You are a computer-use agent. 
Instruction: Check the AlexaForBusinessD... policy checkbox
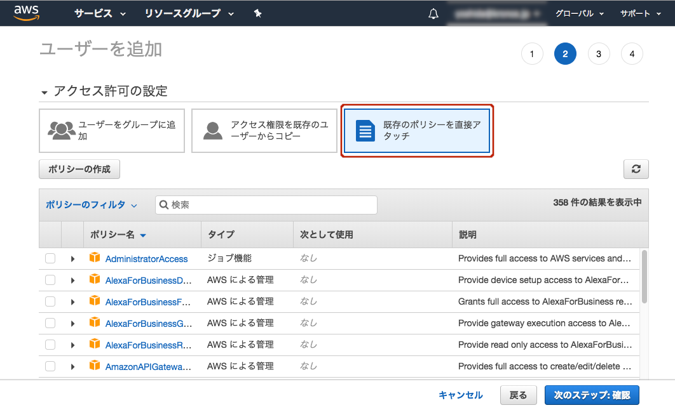pyautogui.click(x=50, y=280)
